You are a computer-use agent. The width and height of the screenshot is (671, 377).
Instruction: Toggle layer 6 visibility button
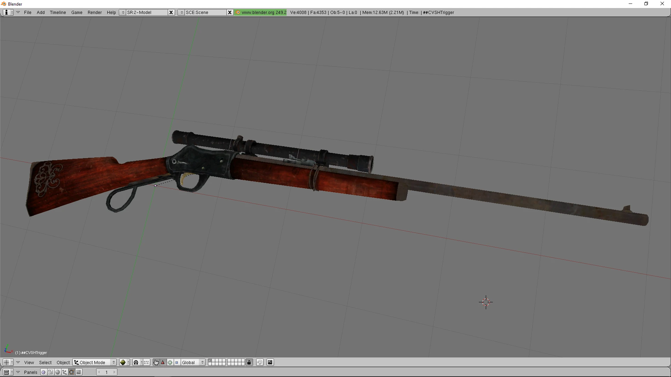coord(229,361)
